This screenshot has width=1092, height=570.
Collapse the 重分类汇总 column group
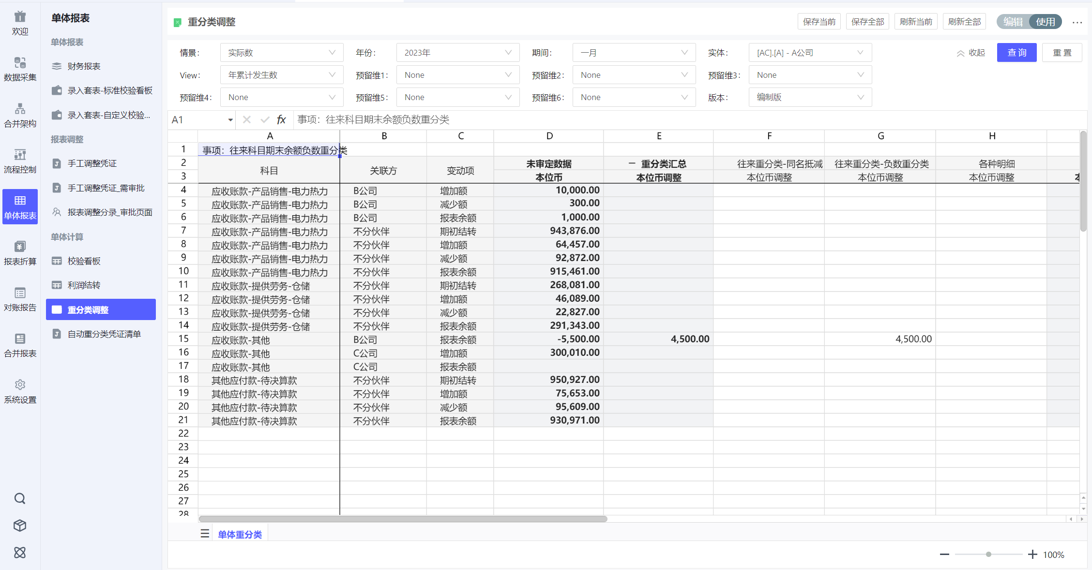(x=632, y=163)
